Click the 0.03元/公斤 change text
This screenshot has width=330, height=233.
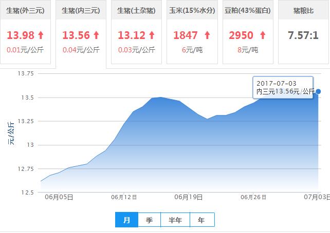point(137,50)
